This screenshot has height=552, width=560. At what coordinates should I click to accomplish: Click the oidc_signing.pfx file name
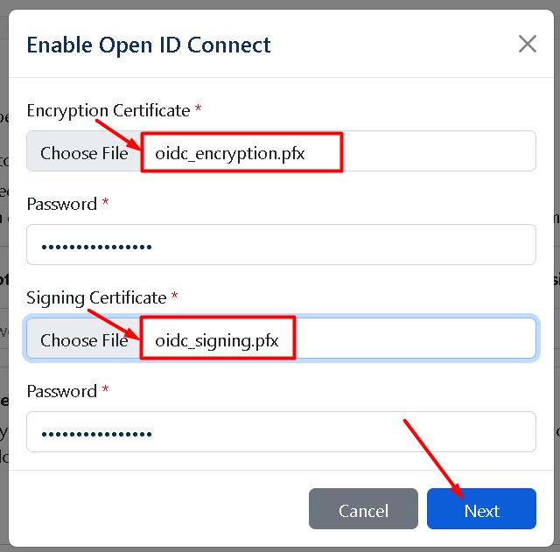pos(217,340)
